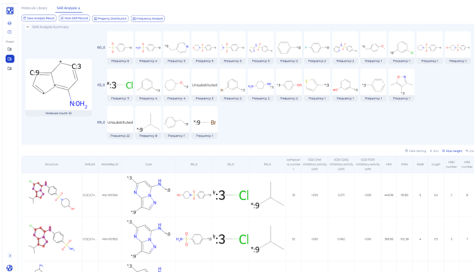Image resolution: width=474 pixels, height=272 pixels.
Task: Open the highlighted blue project folder icon
Action: [x=9, y=59]
